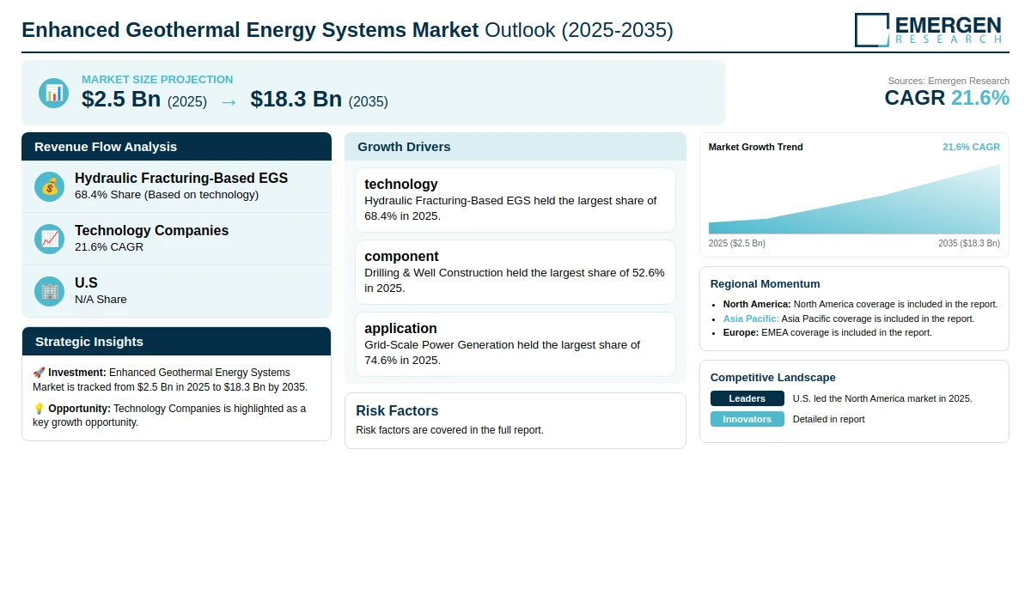Open the application growth driver card
The image size is (1031, 601).
515,344
